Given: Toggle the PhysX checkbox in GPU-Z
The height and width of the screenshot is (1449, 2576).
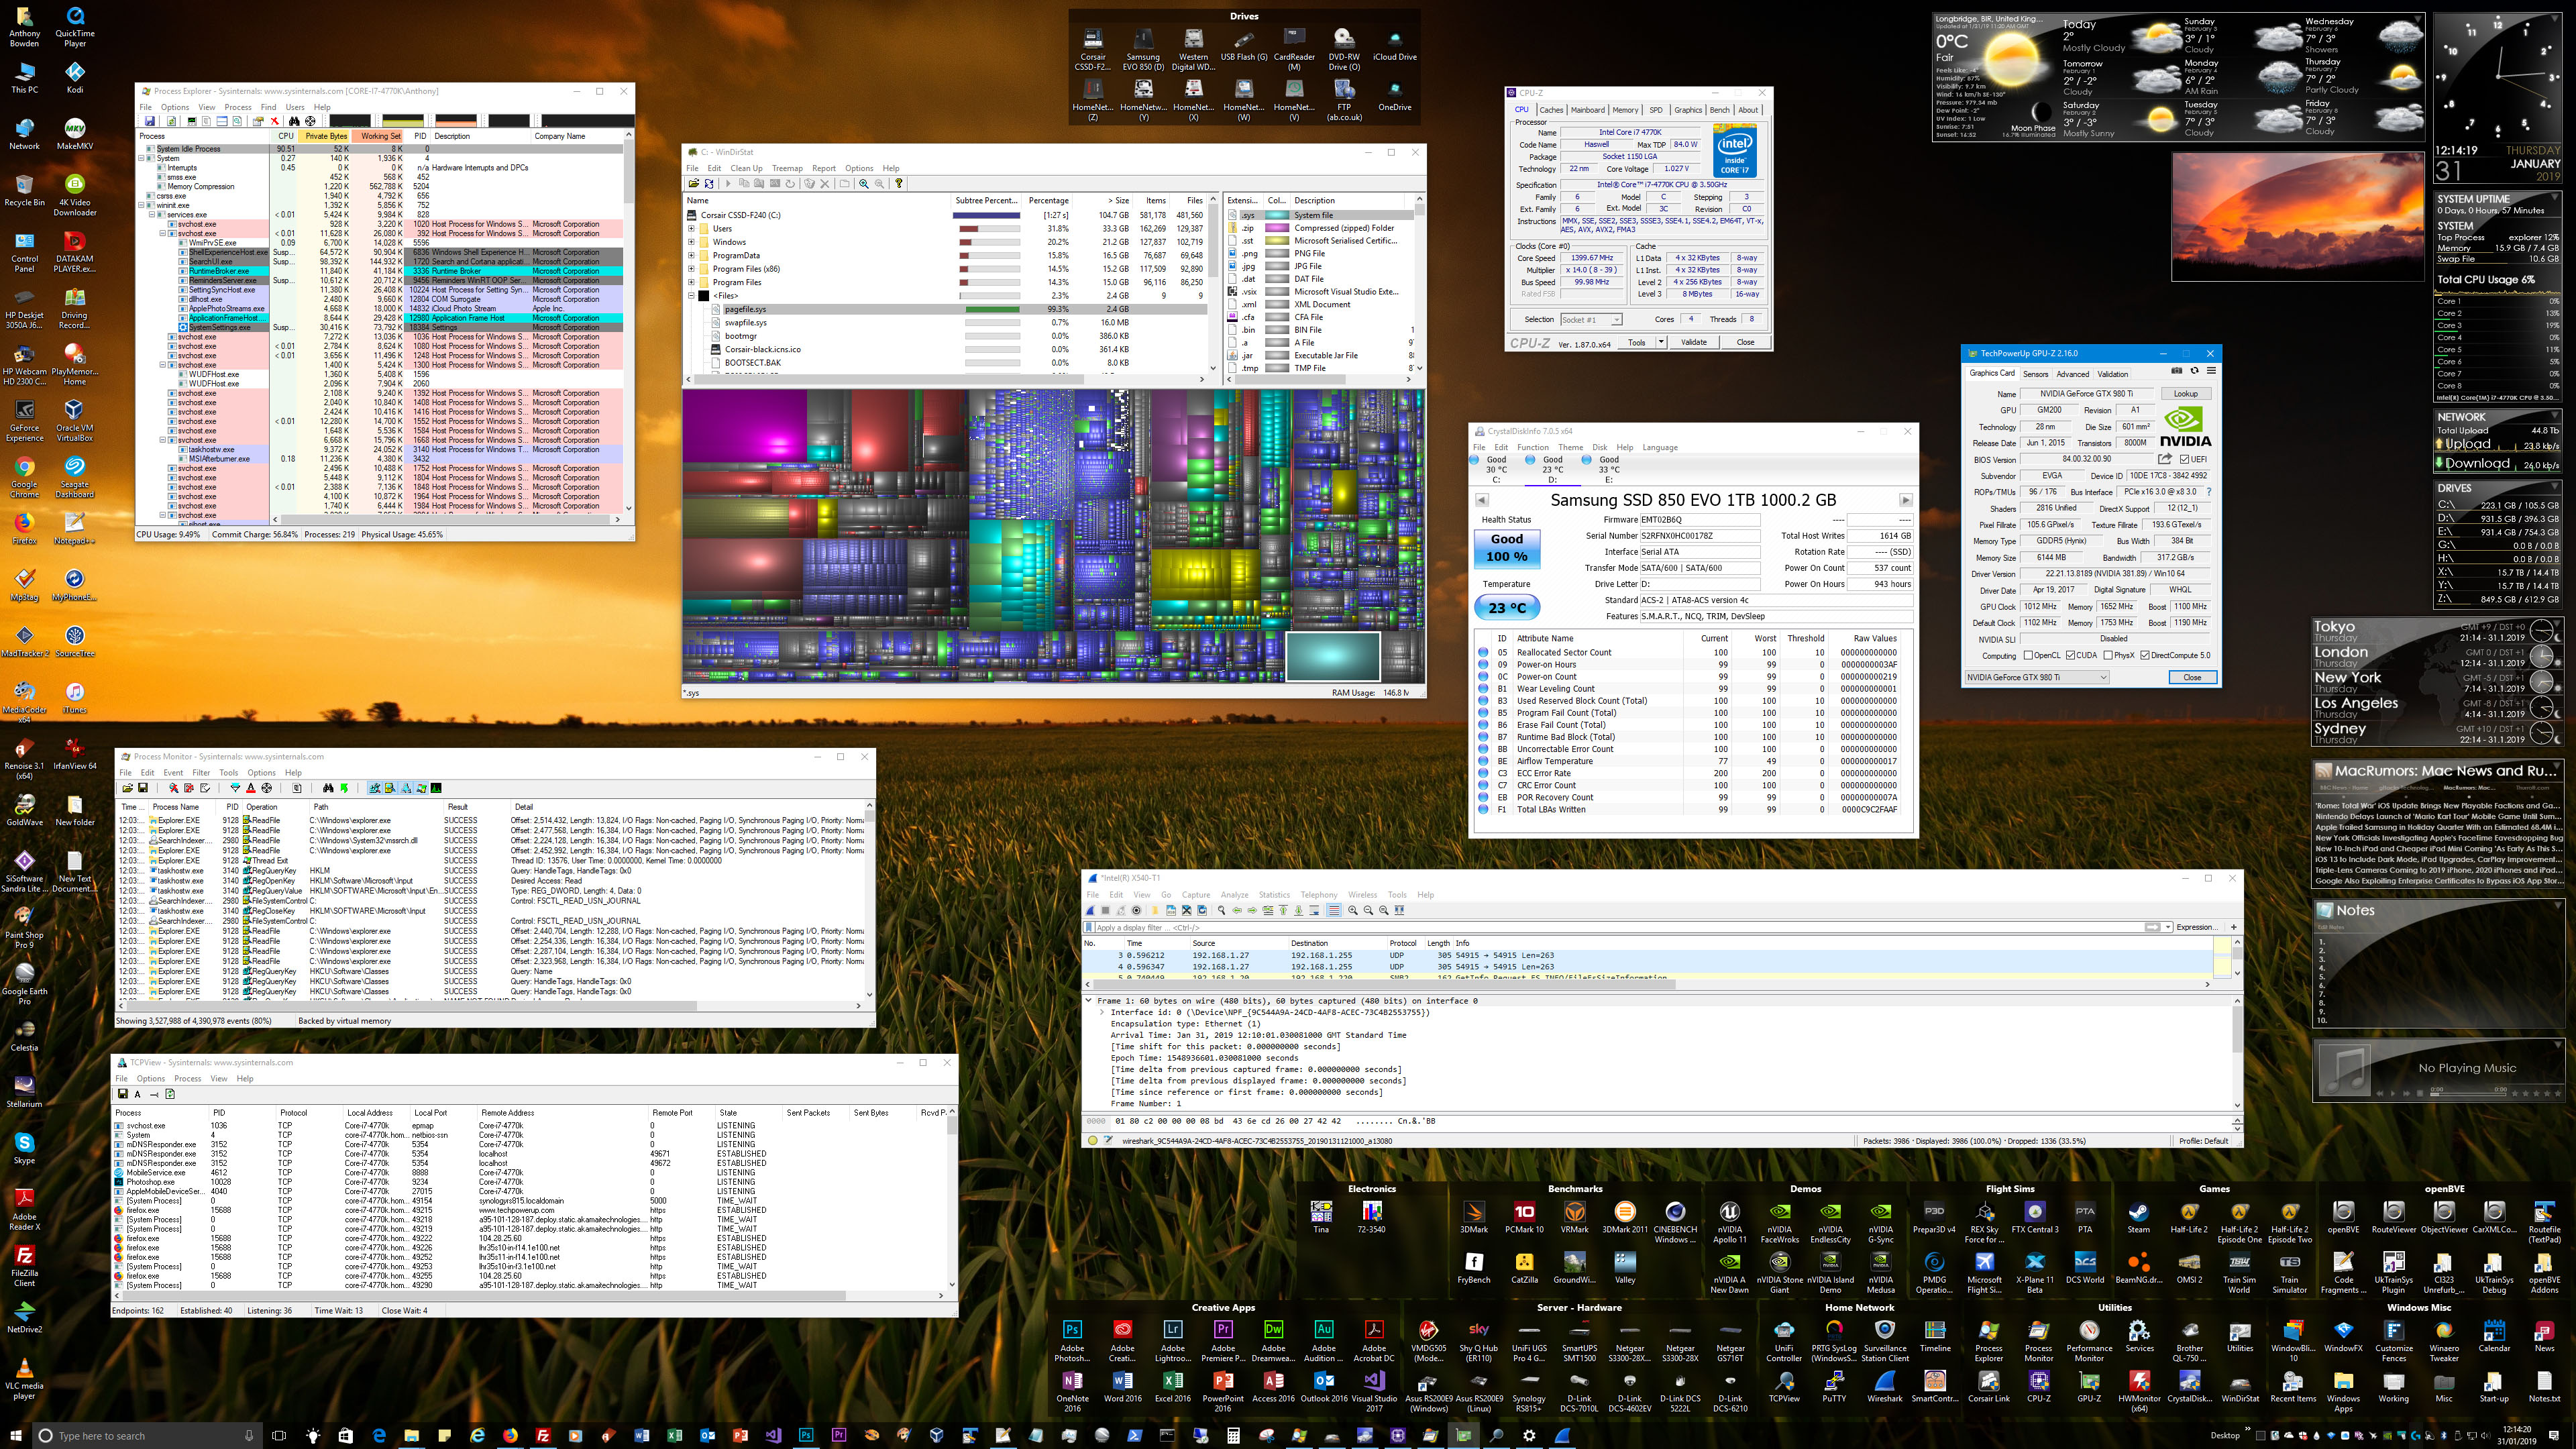Looking at the screenshot, I should pos(2108,656).
